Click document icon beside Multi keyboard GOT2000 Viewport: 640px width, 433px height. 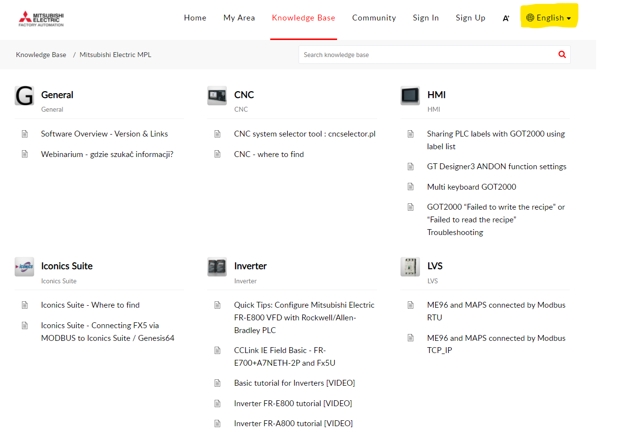[x=411, y=187]
